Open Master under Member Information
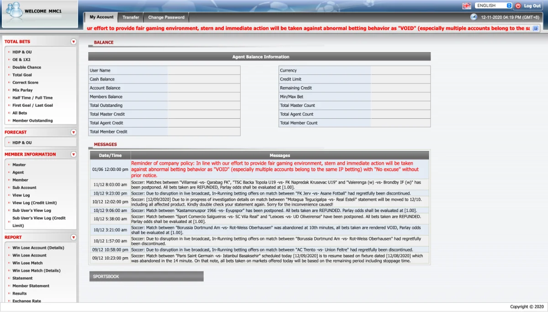Image resolution: width=548 pixels, height=312 pixels. coord(19,165)
